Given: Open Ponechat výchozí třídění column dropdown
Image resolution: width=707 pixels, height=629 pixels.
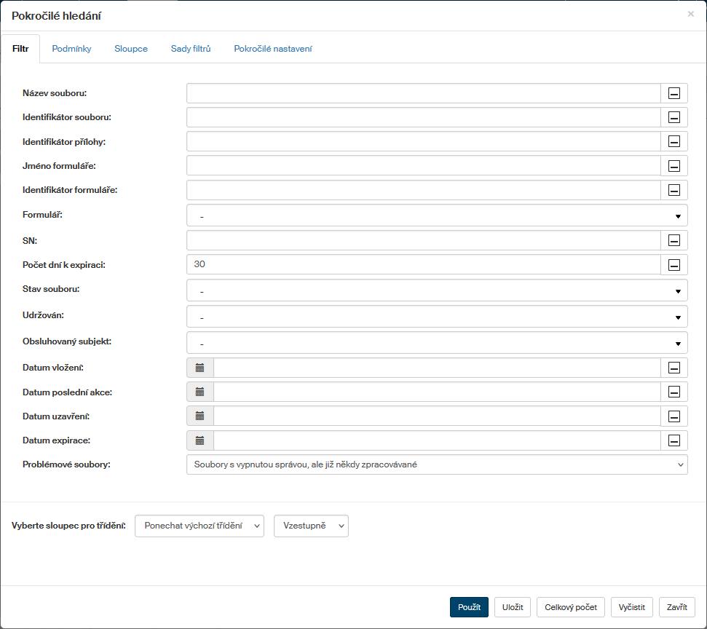Looking at the screenshot, I should click(200, 526).
